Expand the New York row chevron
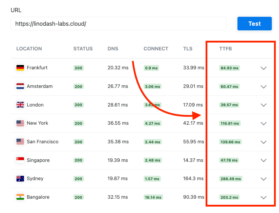The width and height of the screenshot is (279, 213). [x=264, y=124]
